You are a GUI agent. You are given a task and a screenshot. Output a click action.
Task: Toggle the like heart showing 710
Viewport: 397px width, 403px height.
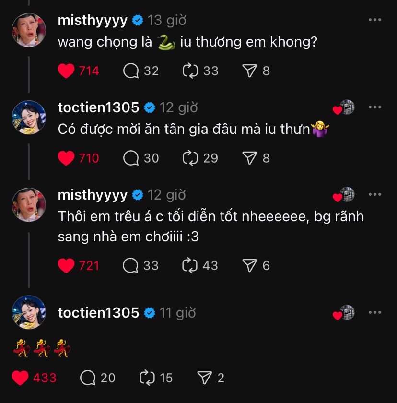click(x=66, y=158)
